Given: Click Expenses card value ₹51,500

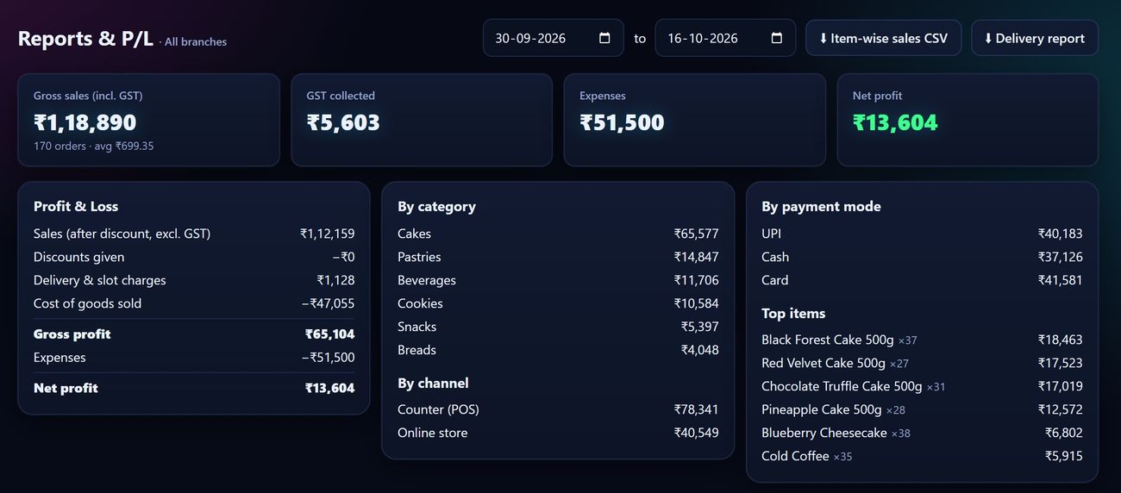Looking at the screenshot, I should [x=622, y=122].
